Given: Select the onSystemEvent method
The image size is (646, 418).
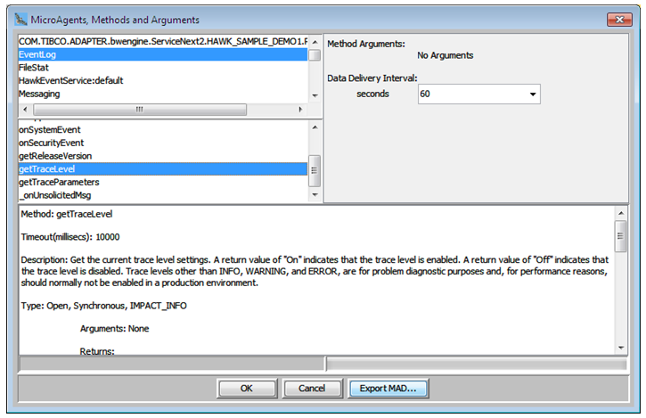Looking at the screenshot, I should click(x=163, y=130).
